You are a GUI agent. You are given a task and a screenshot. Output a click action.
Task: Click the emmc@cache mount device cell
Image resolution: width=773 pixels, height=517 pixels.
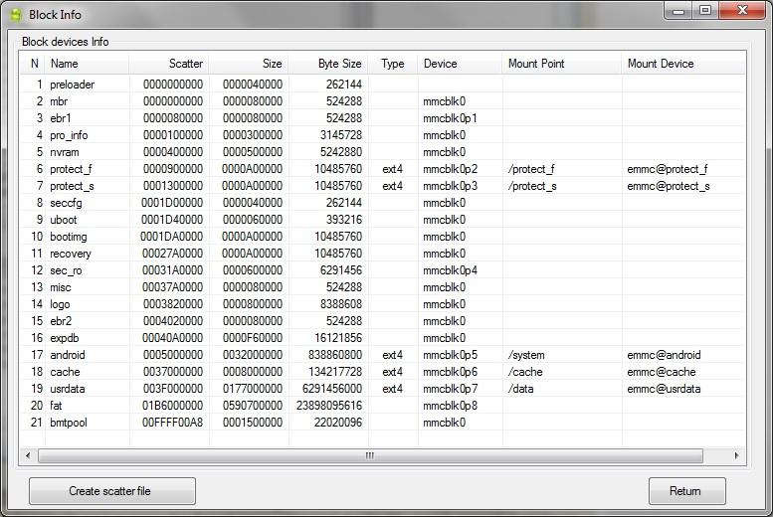pos(662,372)
